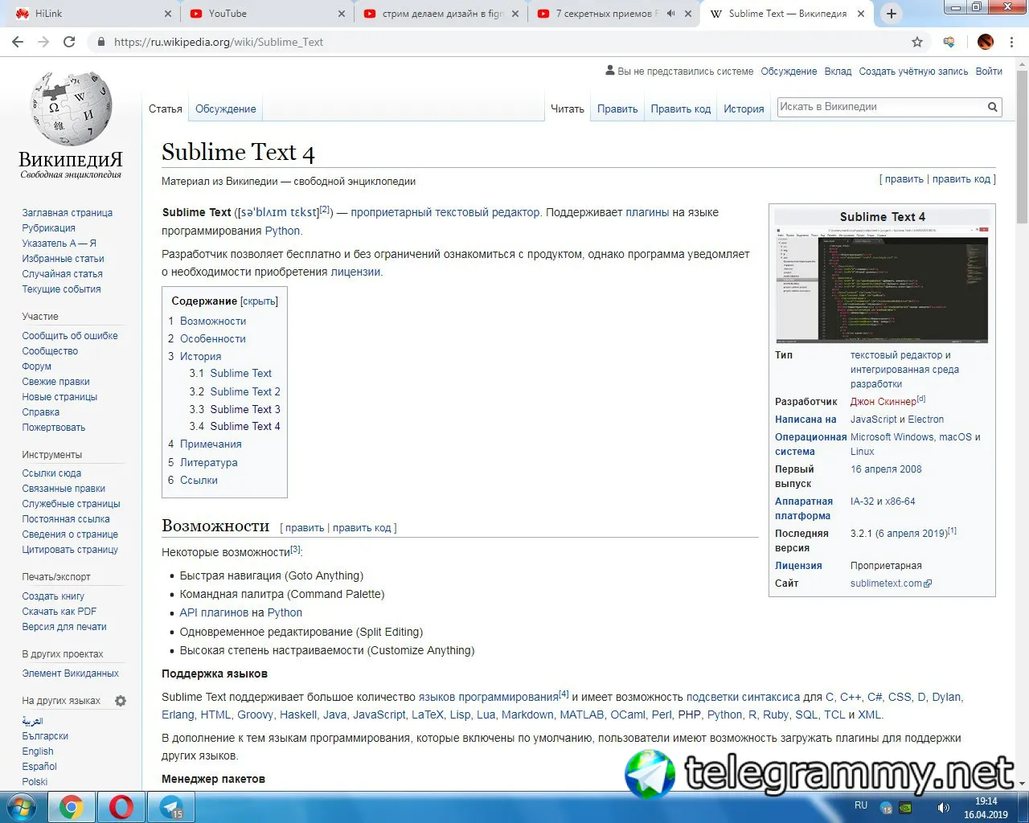
Task: Open the История tab
Action: coord(744,109)
